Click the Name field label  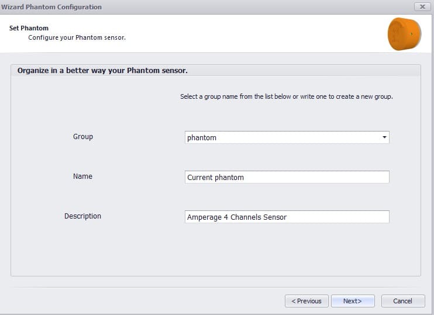point(82,176)
